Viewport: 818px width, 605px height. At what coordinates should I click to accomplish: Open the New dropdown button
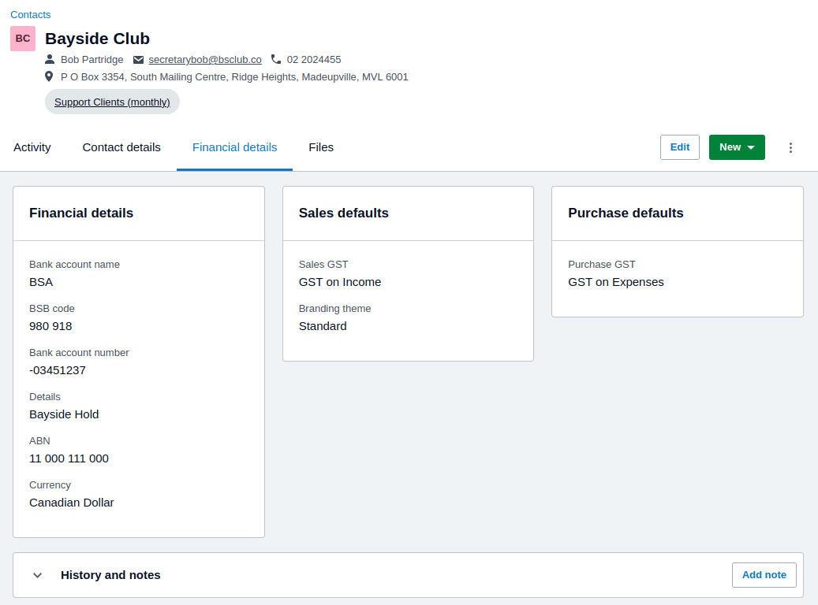[737, 147]
